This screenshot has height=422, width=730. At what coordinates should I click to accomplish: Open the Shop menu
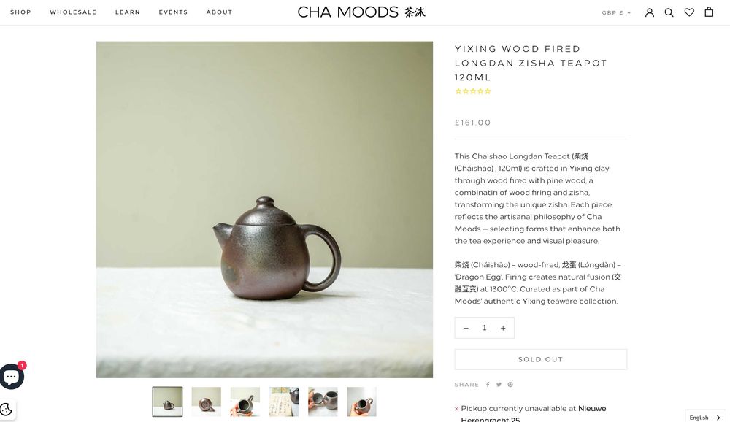click(20, 12)
